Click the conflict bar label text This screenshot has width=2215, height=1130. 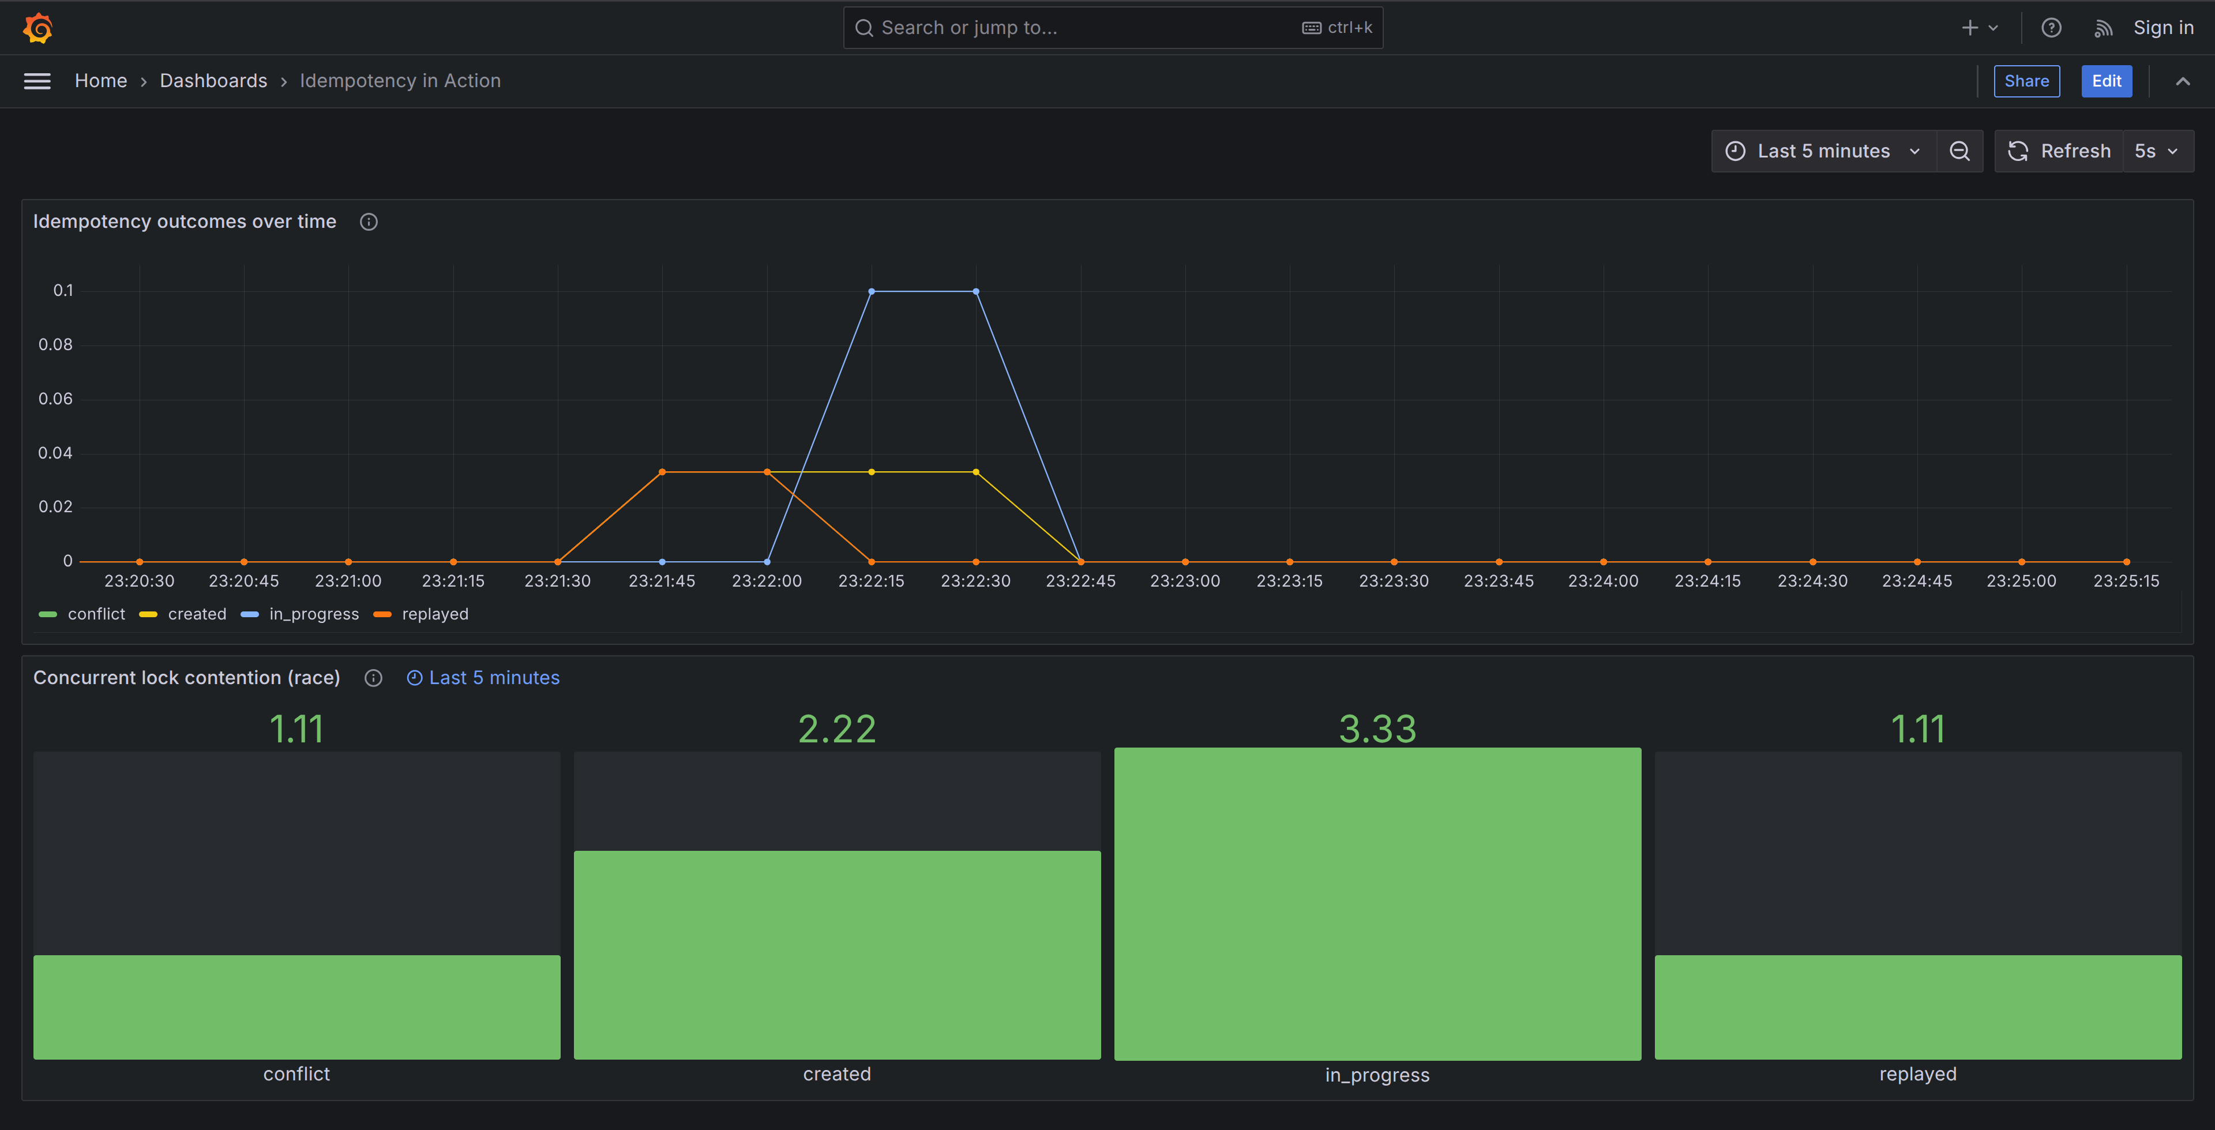coord(296,1074)
